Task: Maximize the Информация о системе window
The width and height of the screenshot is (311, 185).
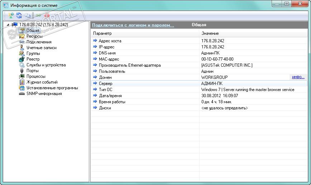Action: pyautogui.click(x=287, y=4)
